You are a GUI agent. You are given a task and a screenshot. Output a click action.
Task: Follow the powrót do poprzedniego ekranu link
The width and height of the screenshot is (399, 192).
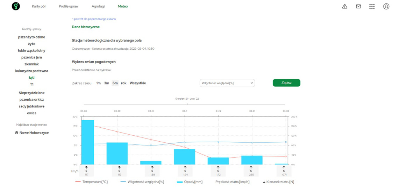click(94, 19)
